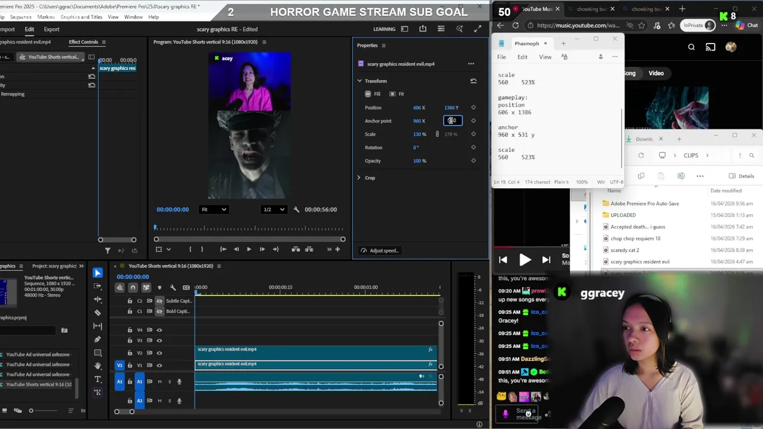Click the timeline captions CC icon
Viewport: 763px width, 429px height.
(x=186, y=287)
